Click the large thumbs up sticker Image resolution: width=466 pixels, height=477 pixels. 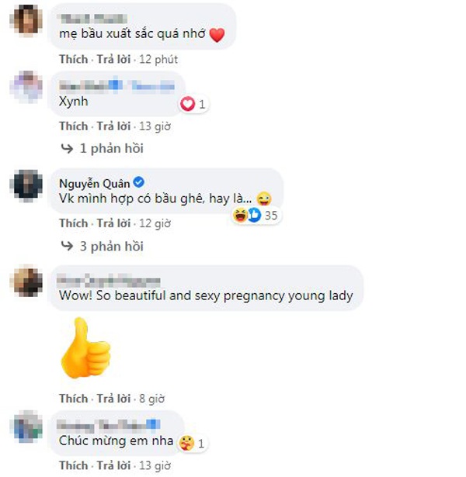85,347
